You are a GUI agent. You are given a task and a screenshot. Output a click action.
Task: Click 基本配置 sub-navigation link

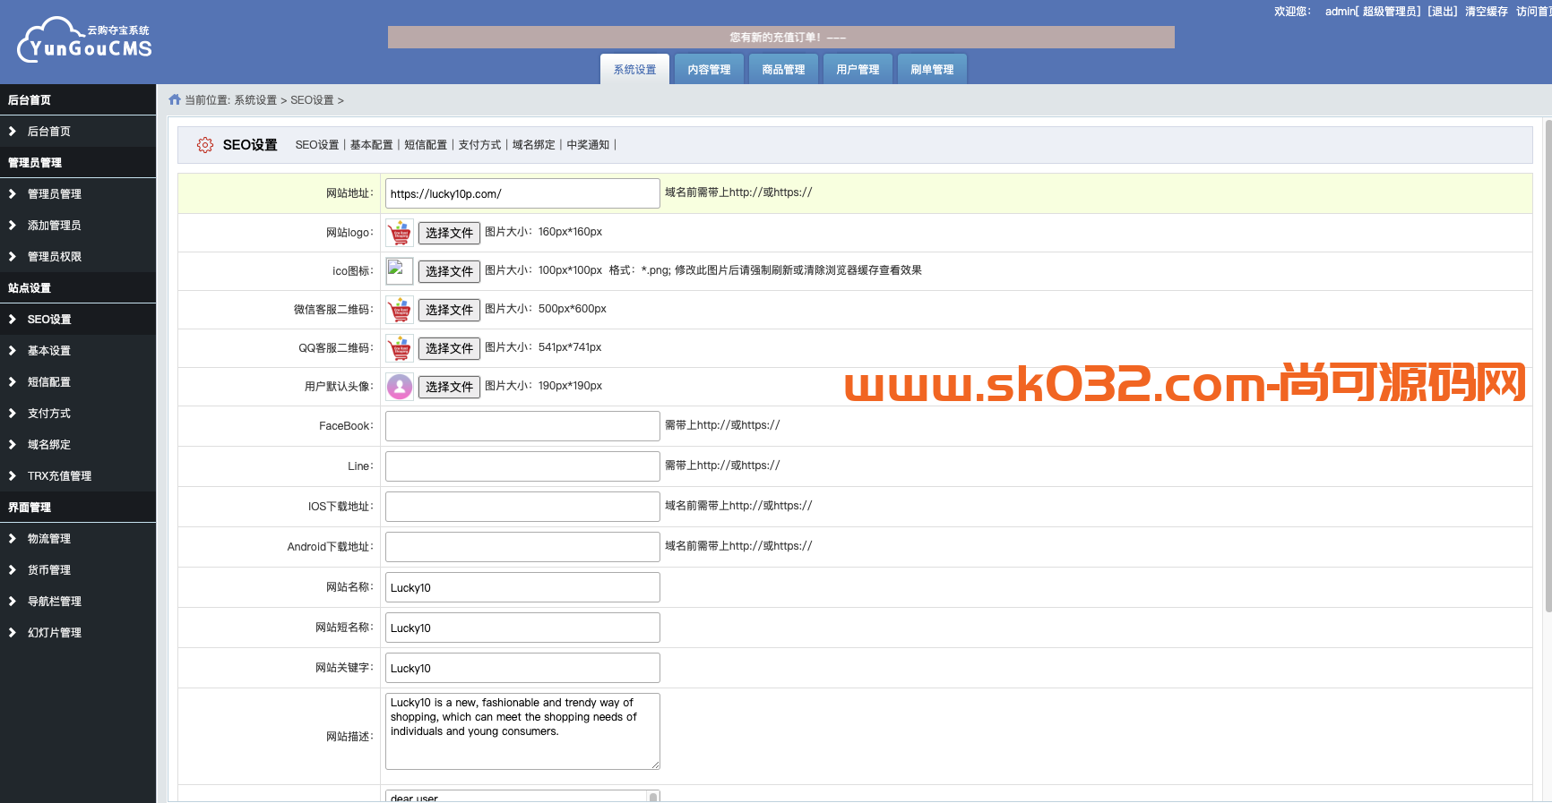[x=372, y=145]
